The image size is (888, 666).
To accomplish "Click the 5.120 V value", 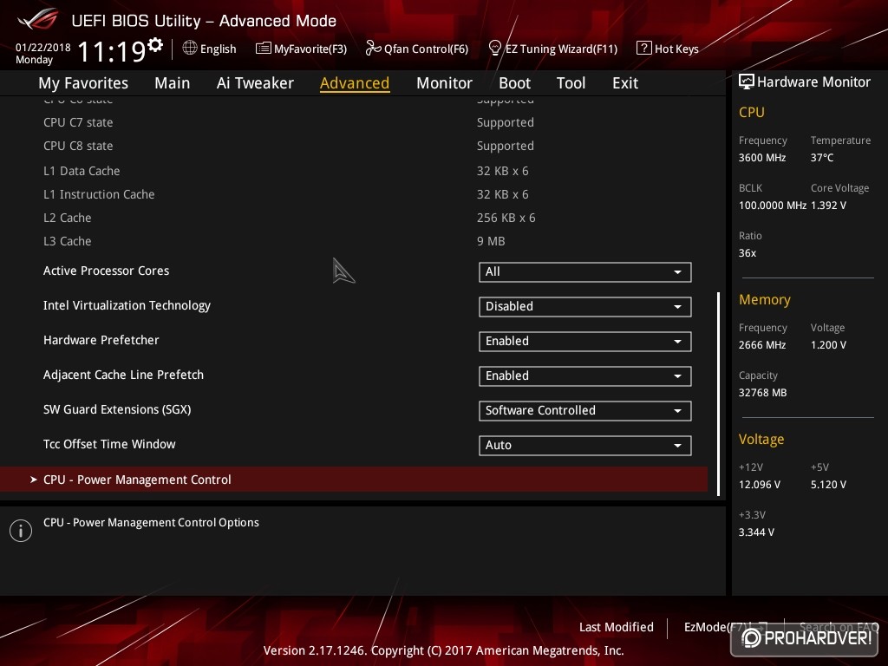I will [828, 485].
